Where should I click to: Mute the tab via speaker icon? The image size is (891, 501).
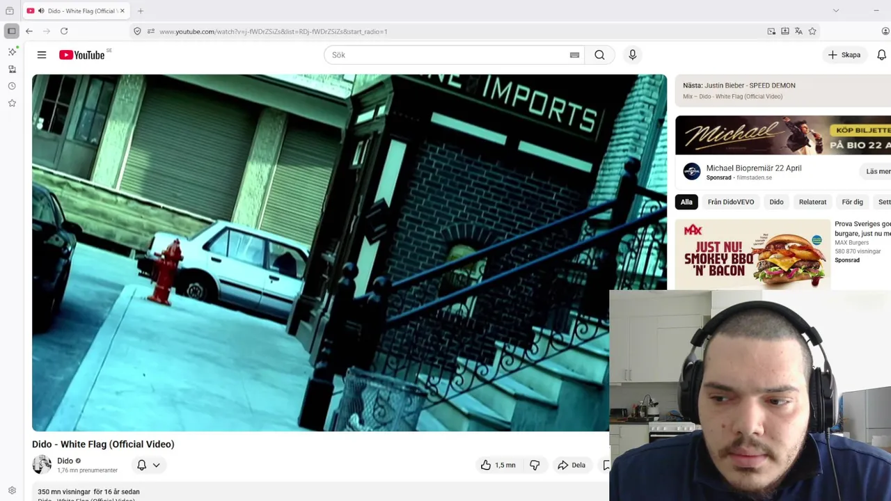pyautogui.click(x=41, y=11)
